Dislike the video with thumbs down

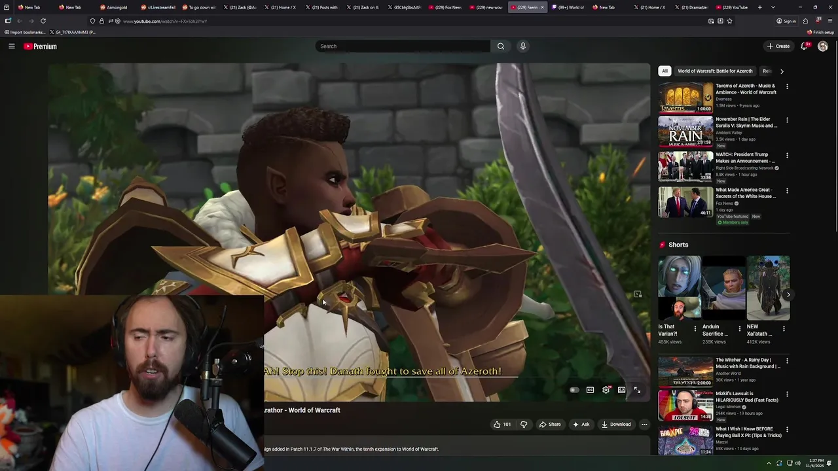(524, 425)
